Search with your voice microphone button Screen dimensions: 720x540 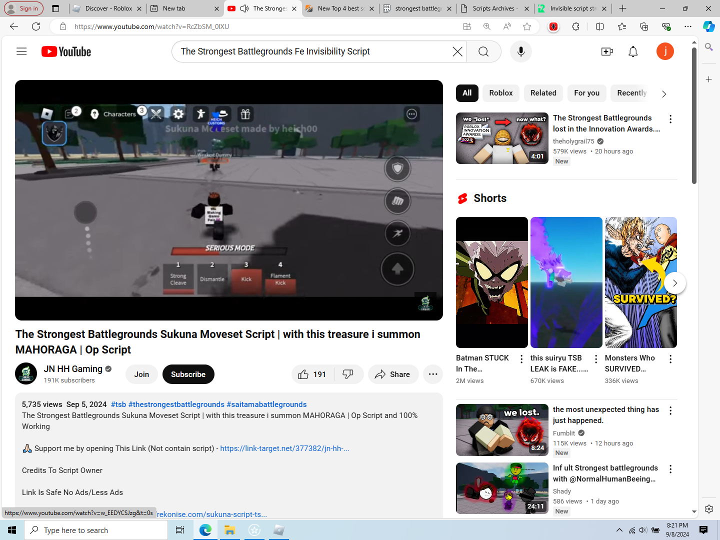click(x=521, y=51)
